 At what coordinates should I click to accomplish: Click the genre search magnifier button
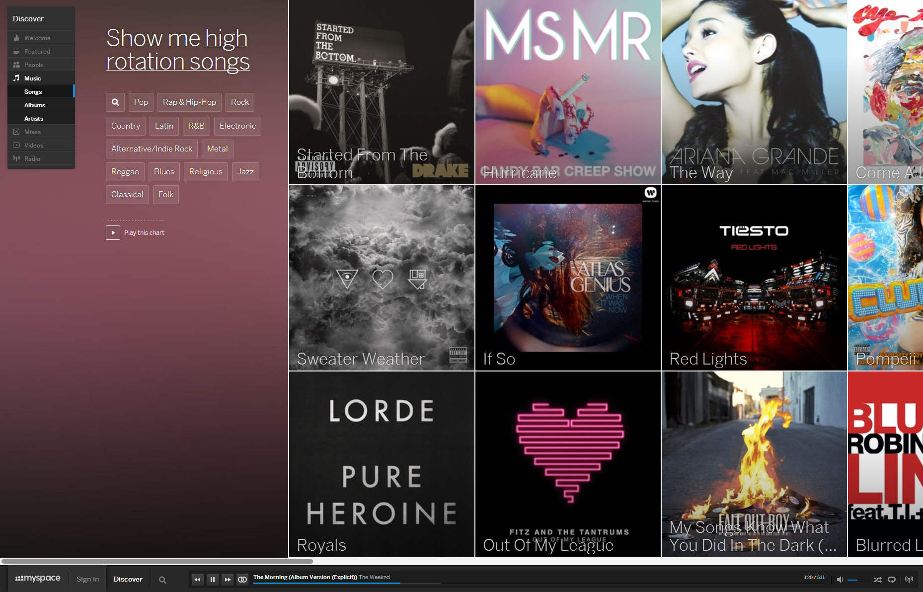(x=115, y=102)
